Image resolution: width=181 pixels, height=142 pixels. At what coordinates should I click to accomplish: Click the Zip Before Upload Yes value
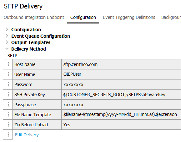67,125
